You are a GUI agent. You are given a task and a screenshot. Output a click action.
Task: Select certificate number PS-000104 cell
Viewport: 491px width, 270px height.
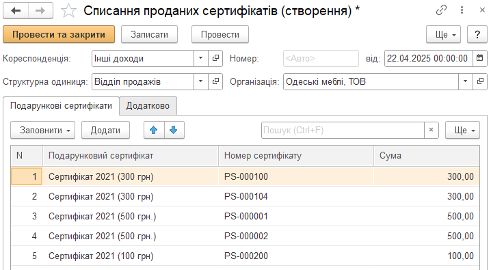[296, 196]
